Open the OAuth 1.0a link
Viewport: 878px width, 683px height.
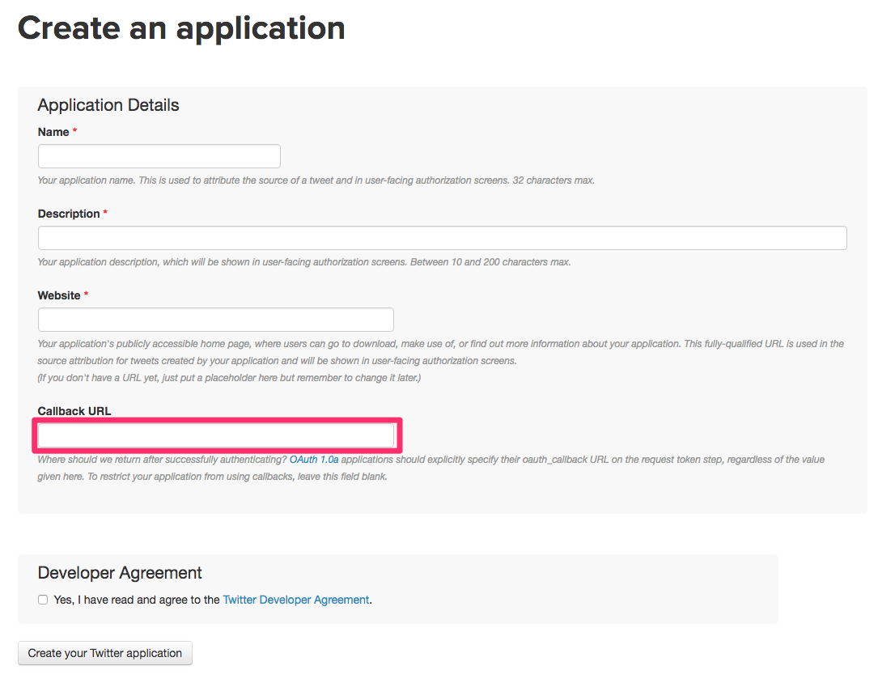pyautogui.click(x=315, y=460)
